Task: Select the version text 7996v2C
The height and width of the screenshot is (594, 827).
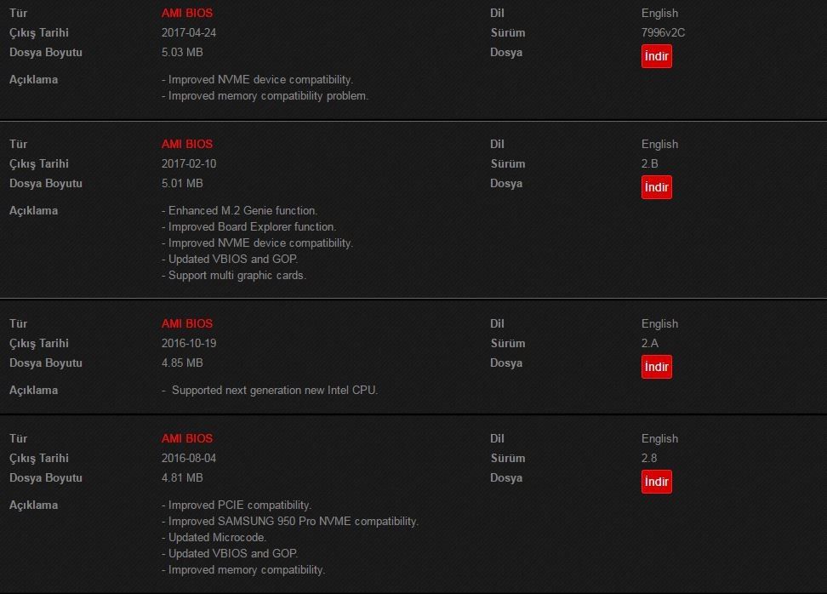Action: point(663,32)
